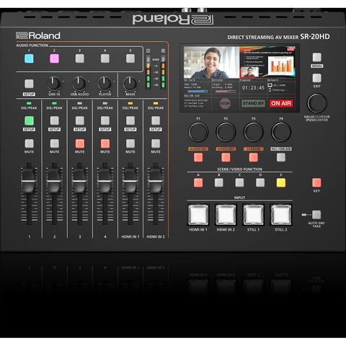Tap the chart slide preview on display

point(267,63)
